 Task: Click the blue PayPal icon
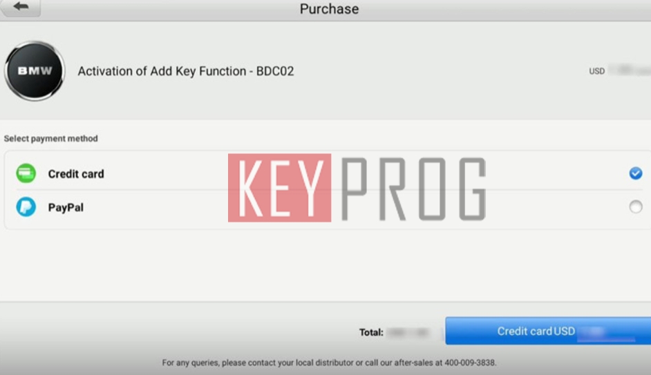26,206
